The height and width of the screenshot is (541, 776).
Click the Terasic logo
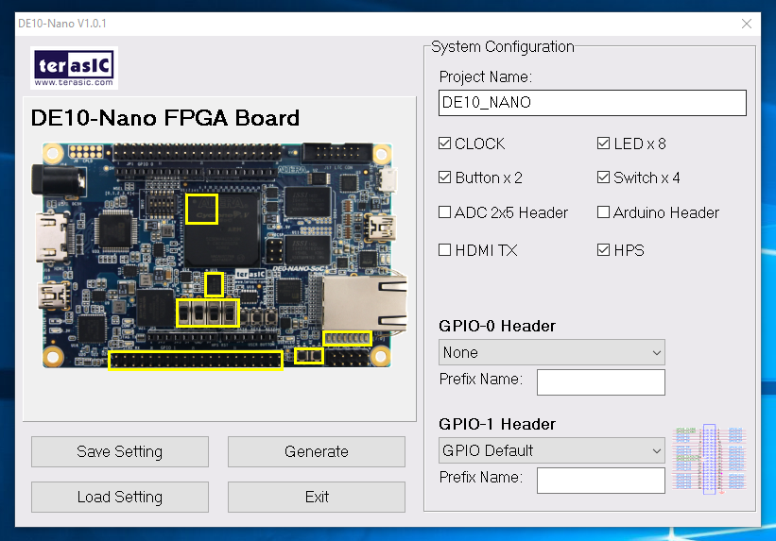tap(75, 68)
